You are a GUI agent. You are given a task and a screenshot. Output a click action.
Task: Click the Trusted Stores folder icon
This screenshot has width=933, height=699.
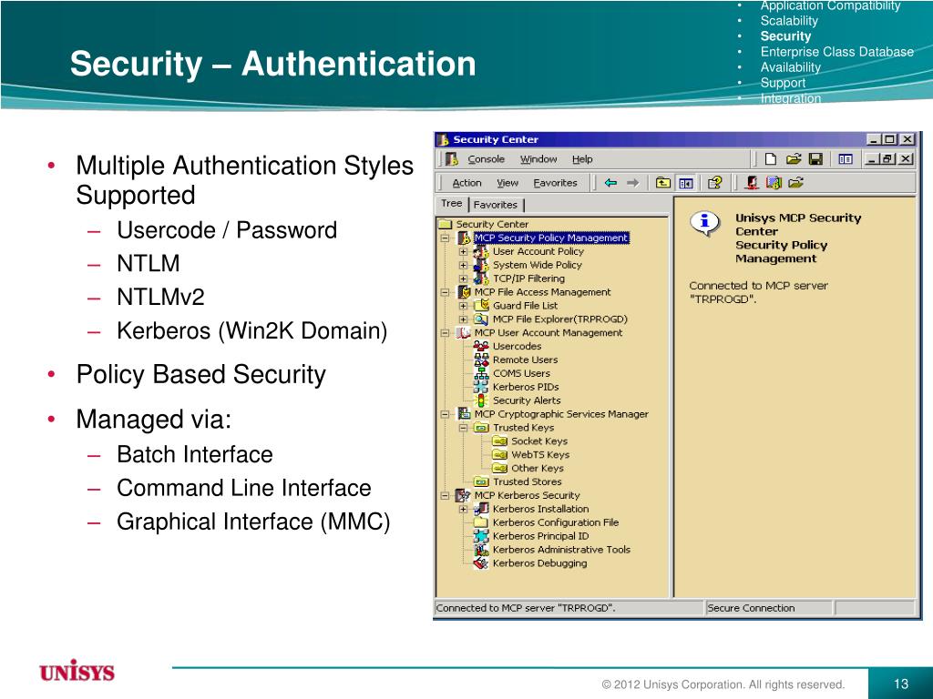(x=481, y=482)
